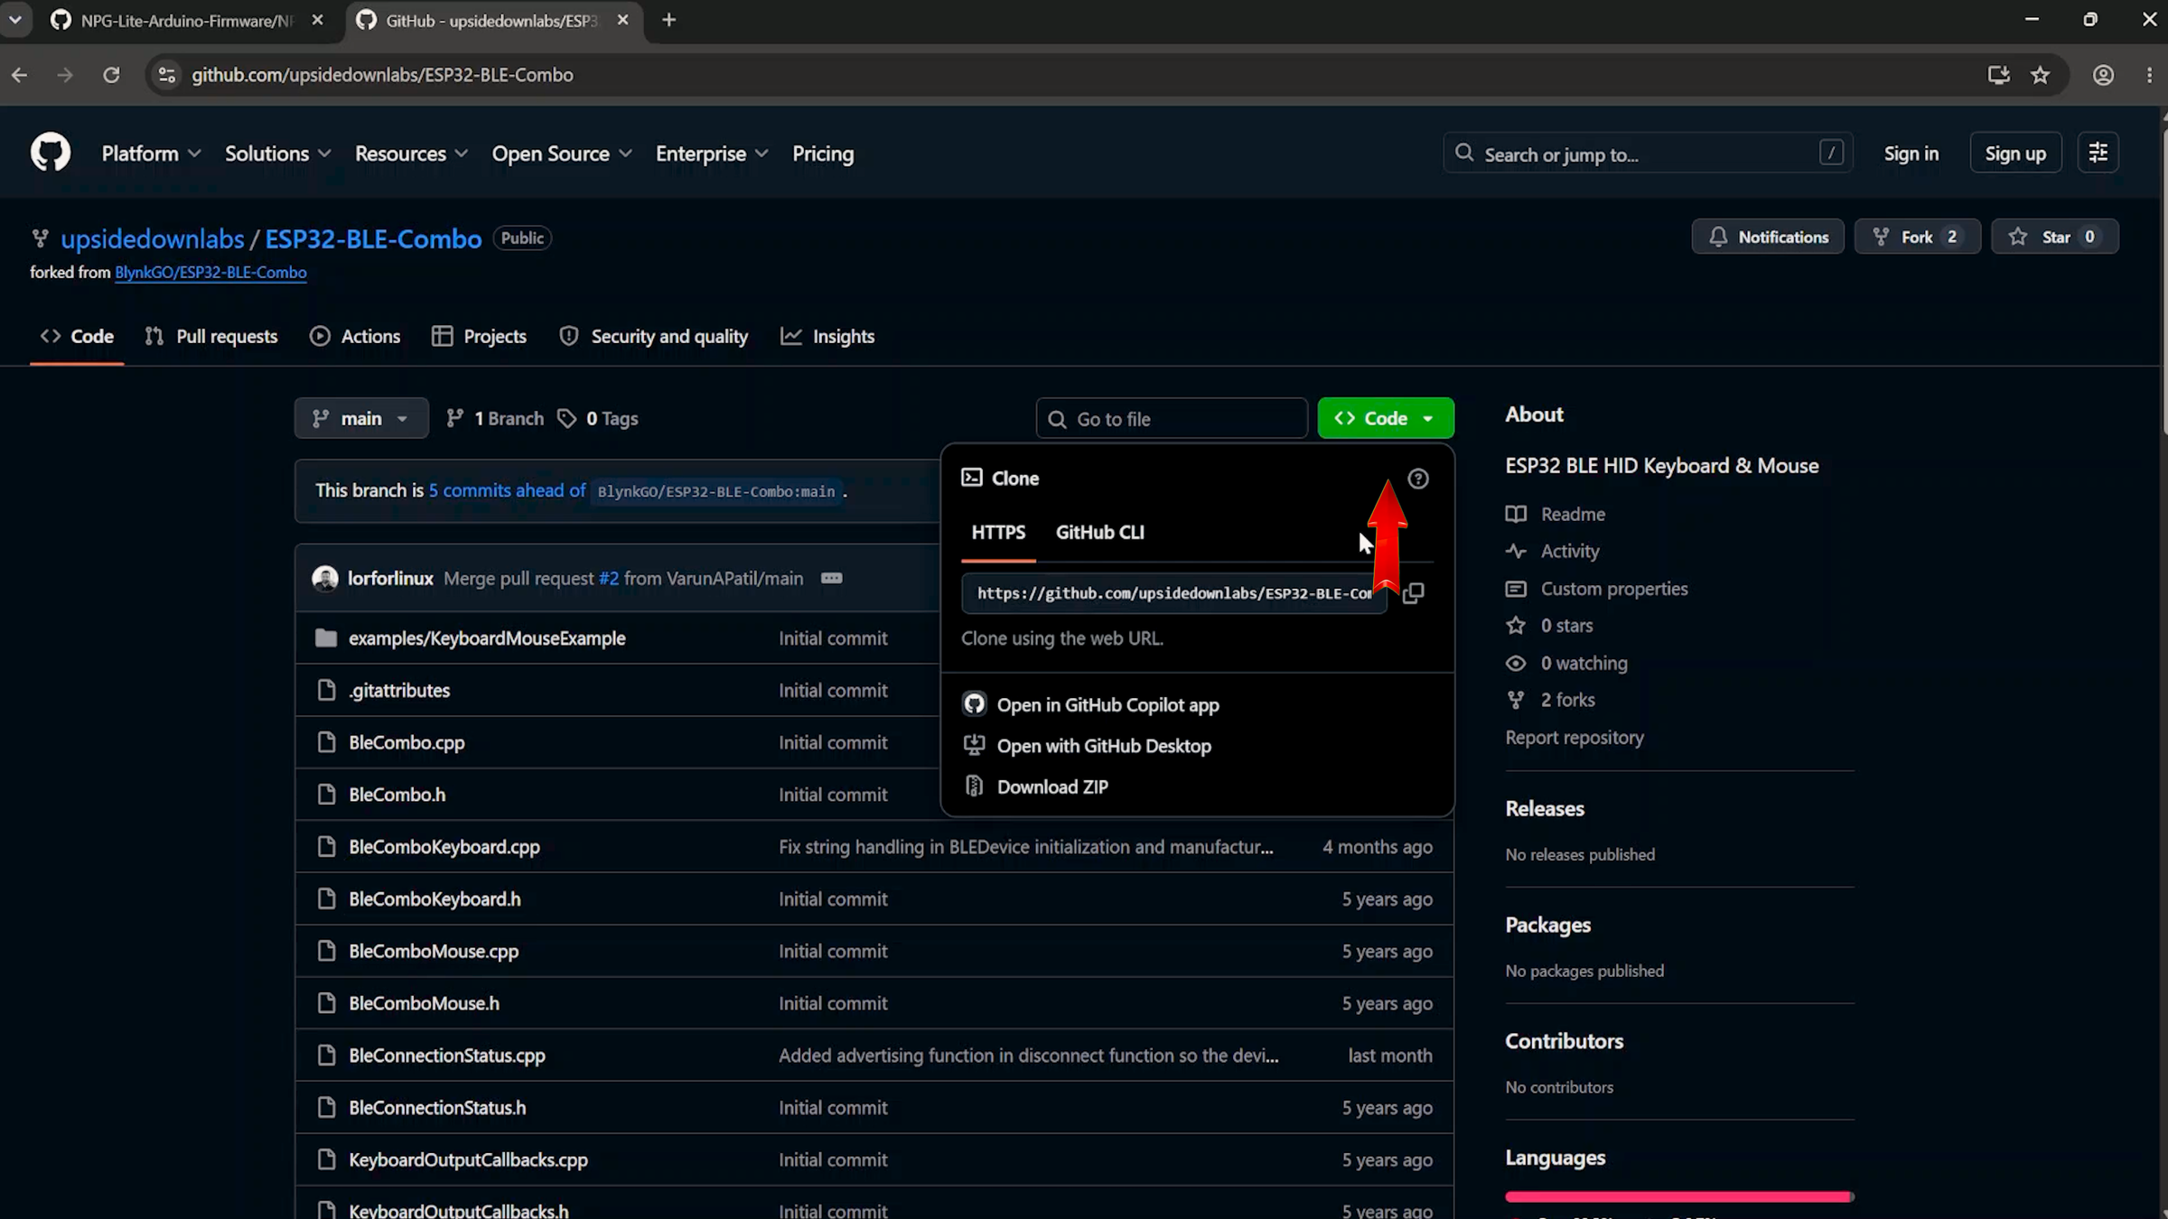Click Sign in
The width and height of the screenshot is (2168, 1219).
pyautogui.click(x=1911, y=154)
